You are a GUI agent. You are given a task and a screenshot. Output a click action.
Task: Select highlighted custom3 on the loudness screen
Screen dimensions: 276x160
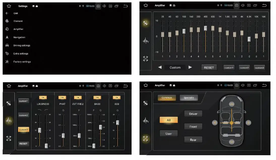point(23,130)
